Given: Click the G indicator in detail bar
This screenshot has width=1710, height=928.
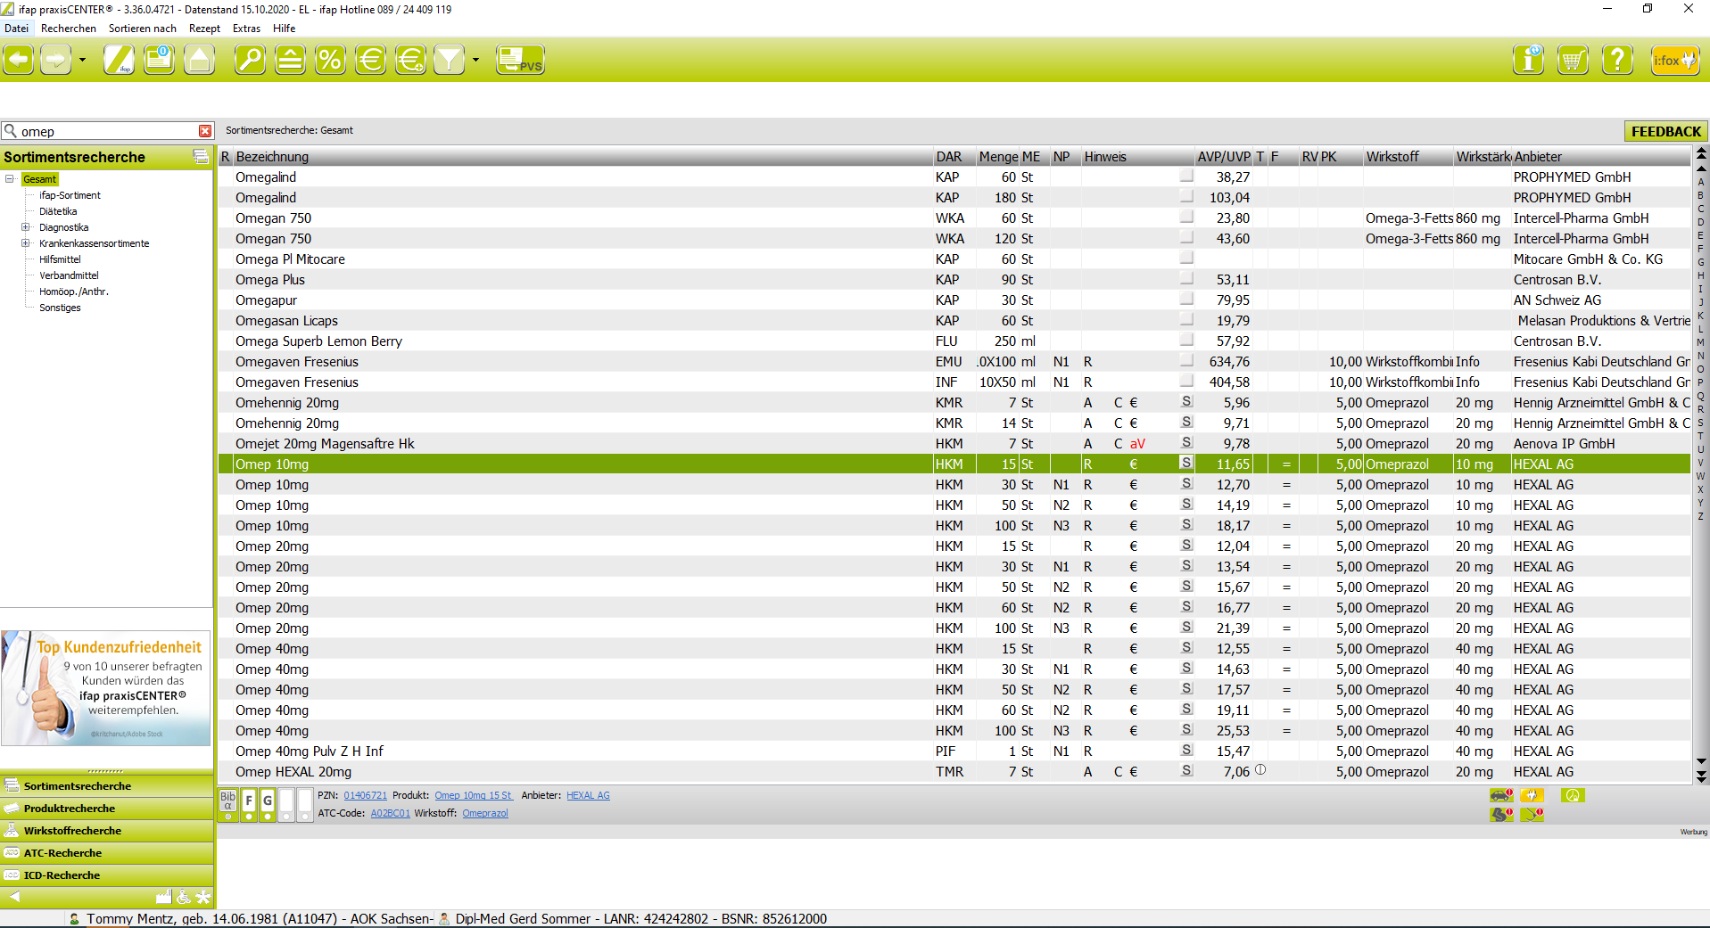Looking at the screenshot, I should pyautogui.click(x=268, y=804).
